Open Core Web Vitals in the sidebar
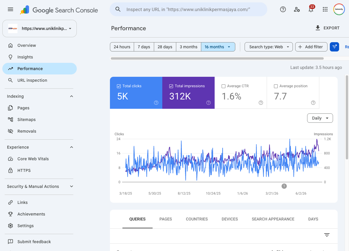The image size is (349, 251). [40, 159]
